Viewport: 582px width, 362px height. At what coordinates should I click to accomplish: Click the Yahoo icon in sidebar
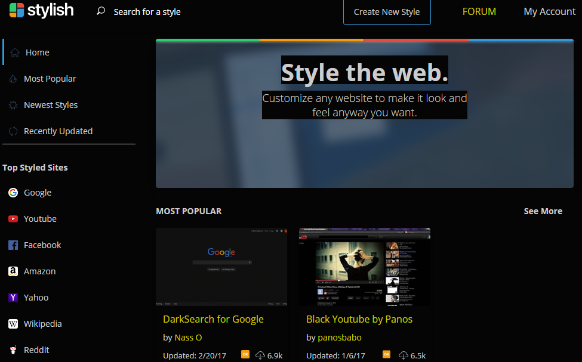tap(13, 298)
